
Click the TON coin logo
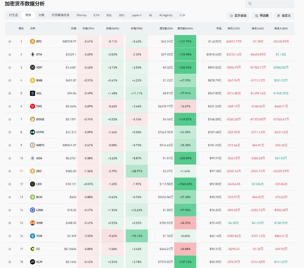pos(33,236)
